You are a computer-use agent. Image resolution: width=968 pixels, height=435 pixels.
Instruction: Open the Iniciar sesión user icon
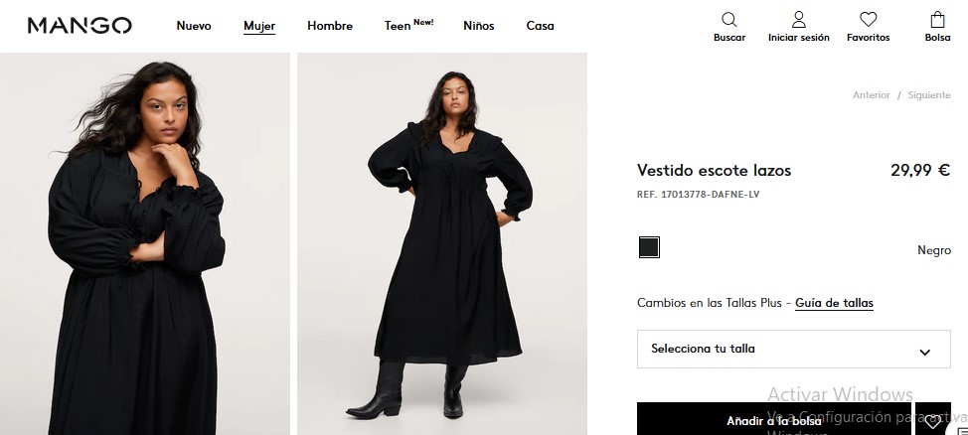pyautogui.click(x=798, y=20)
